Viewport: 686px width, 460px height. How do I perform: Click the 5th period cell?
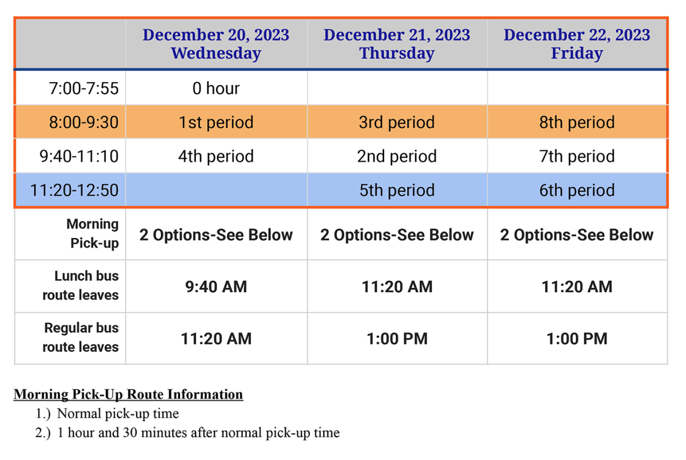click(x=397, y=190)
